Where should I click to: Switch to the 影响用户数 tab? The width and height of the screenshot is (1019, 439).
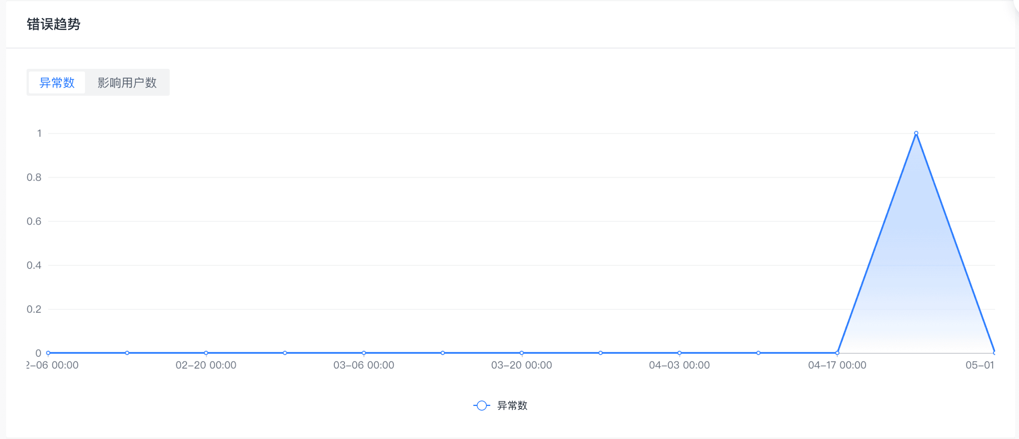click(x=127, y=83)
